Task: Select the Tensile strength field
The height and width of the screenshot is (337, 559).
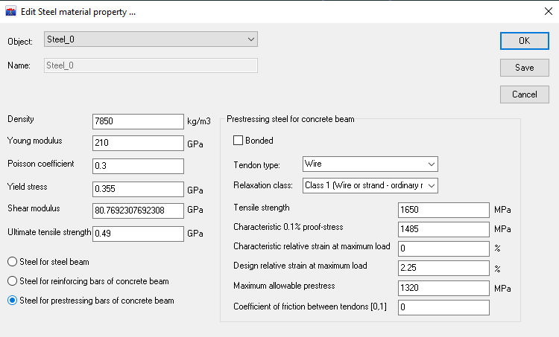Action: (x=443, y=210)
